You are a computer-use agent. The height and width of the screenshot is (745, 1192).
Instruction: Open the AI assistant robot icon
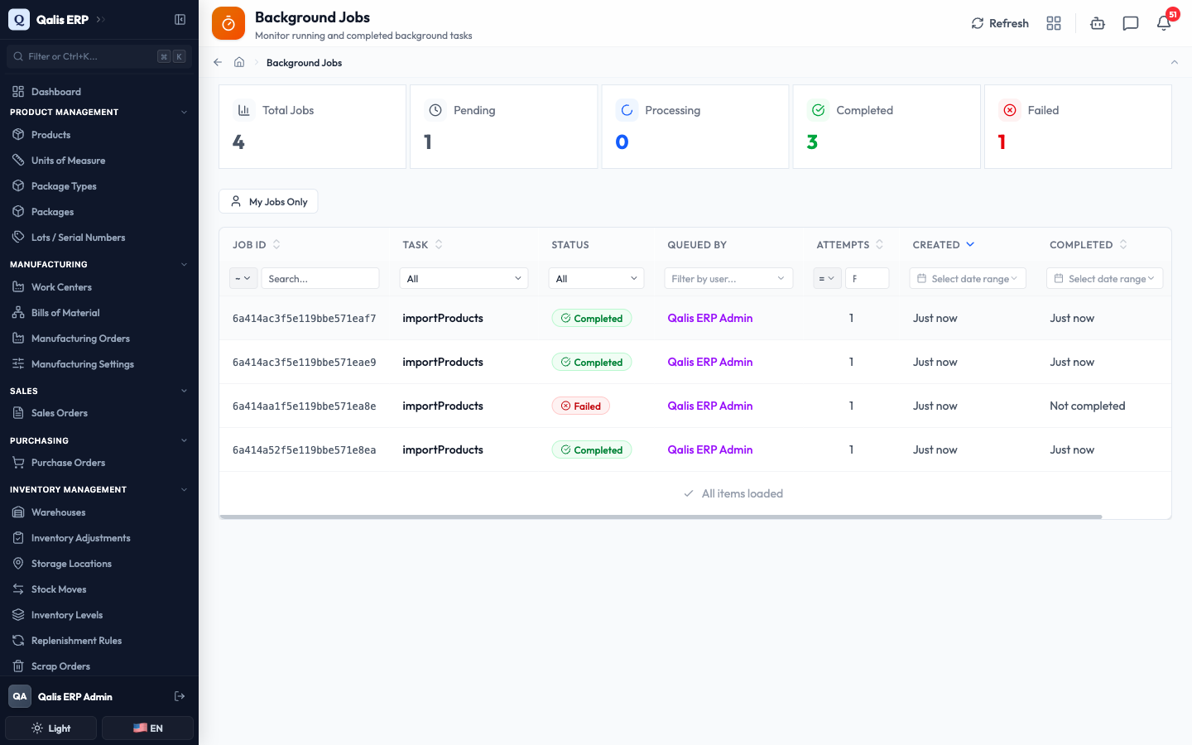pos(1098,23)
